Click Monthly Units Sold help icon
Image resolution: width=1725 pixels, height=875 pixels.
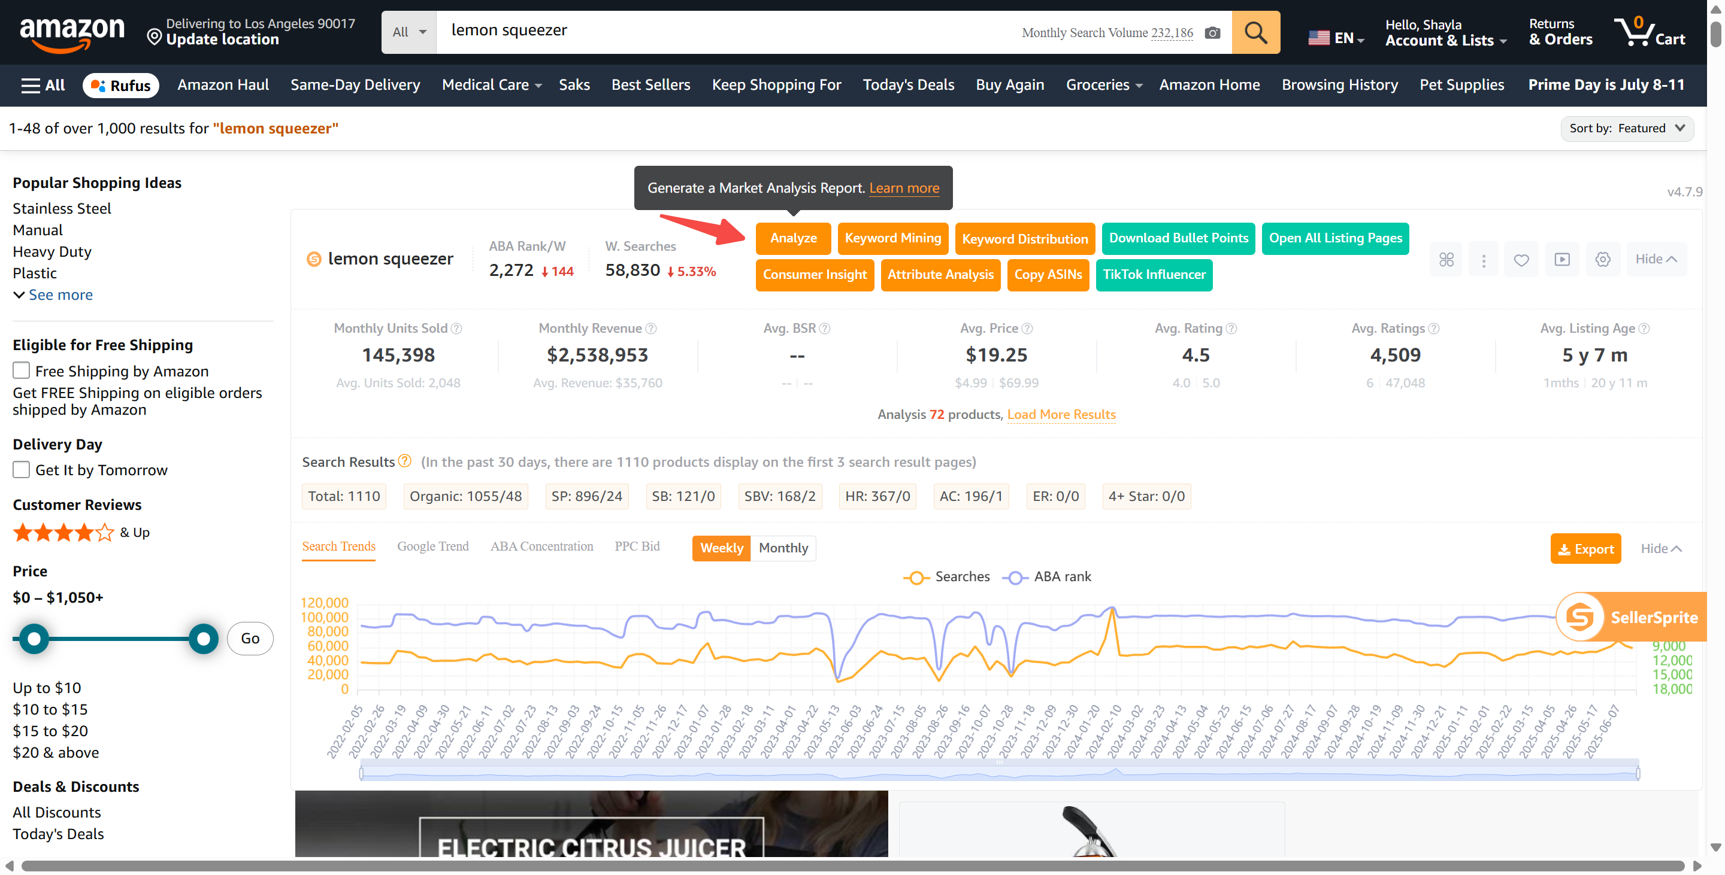pos(456,329)
